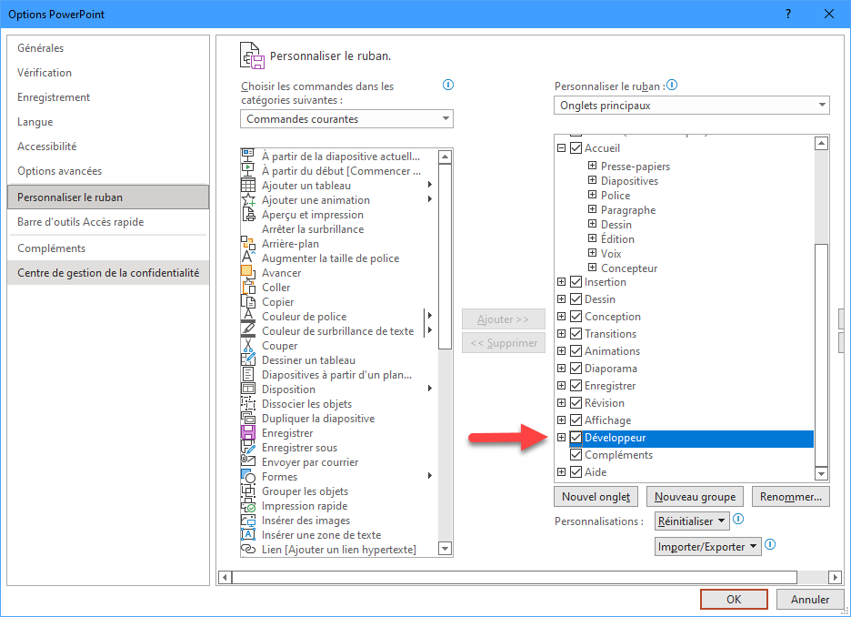Open the Réinitialiser dropdown button

coord(692,521)
